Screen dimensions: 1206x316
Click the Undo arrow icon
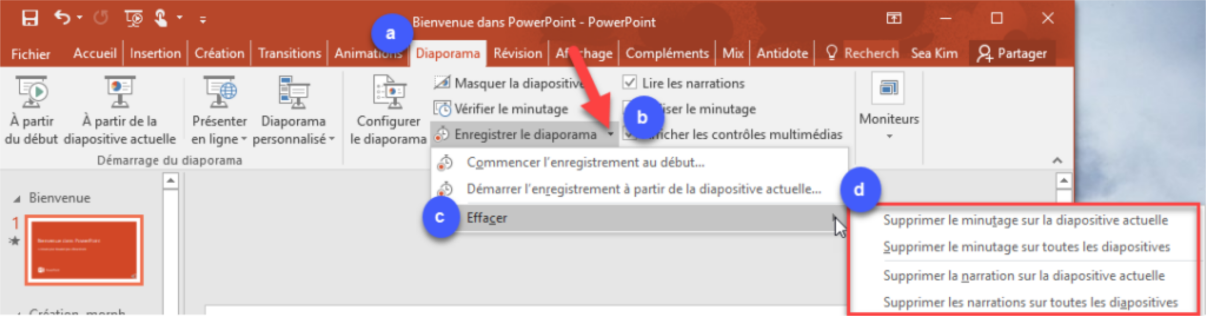pos(62,17)
